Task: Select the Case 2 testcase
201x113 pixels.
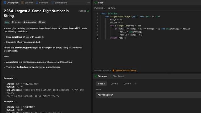Action: pyautogui.click(x=114, y=84)
